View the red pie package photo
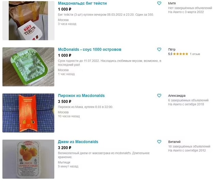 pyautogui.click(x=28, y=113)
